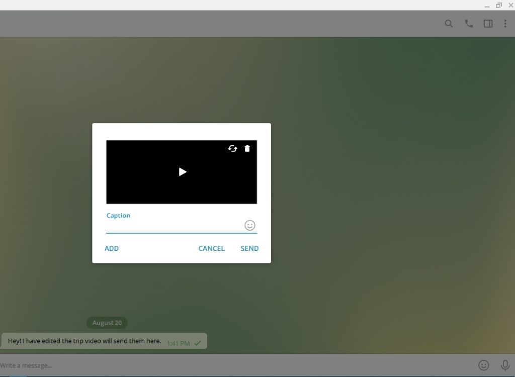
Task: Rotate the attached video
Action: 232,149
